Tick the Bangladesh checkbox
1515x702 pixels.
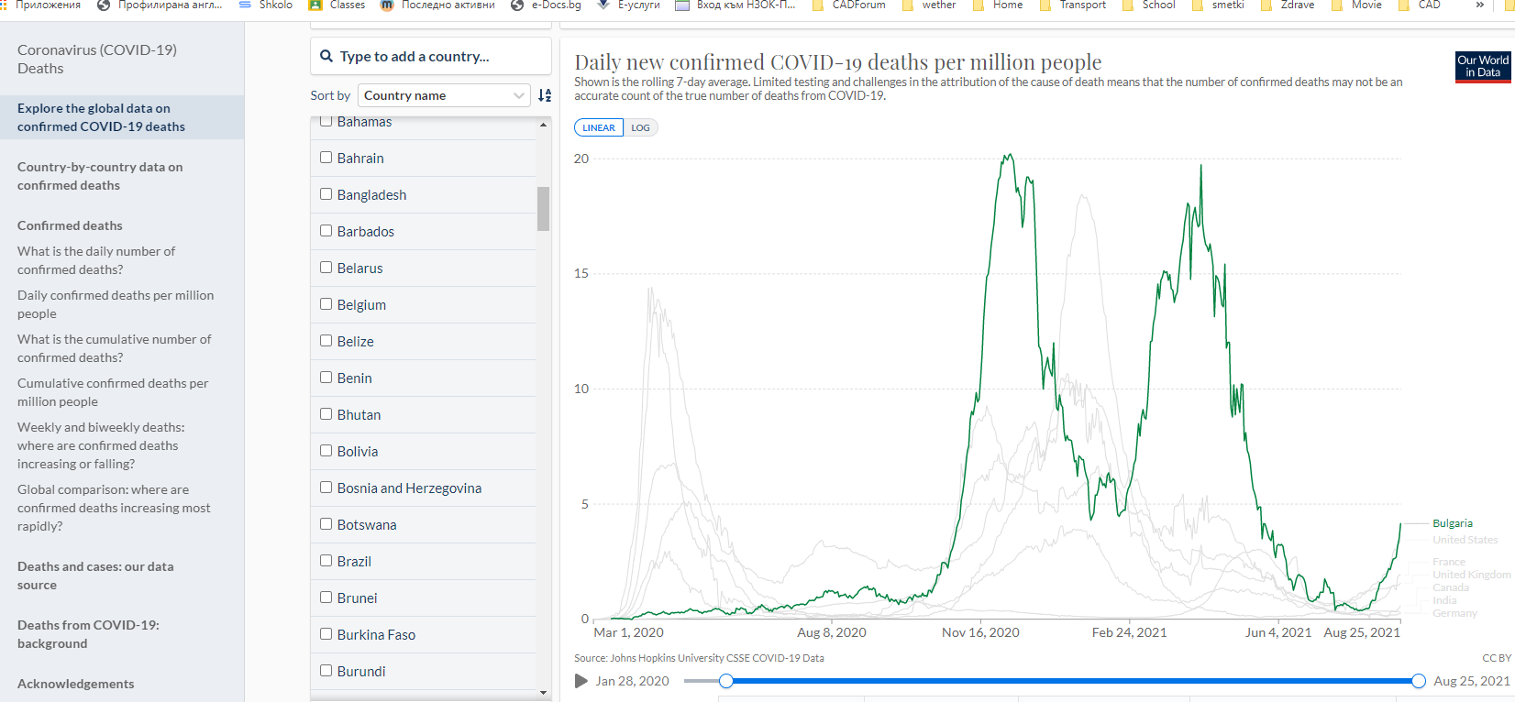[326, 194]
